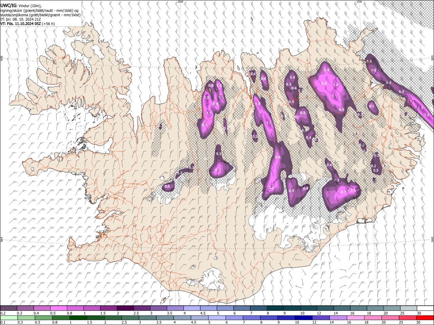Viewport: 434px width, 325px height.
Task: Select the violet swatch between 12 and 14 in the lower legend
Action: 320,318
